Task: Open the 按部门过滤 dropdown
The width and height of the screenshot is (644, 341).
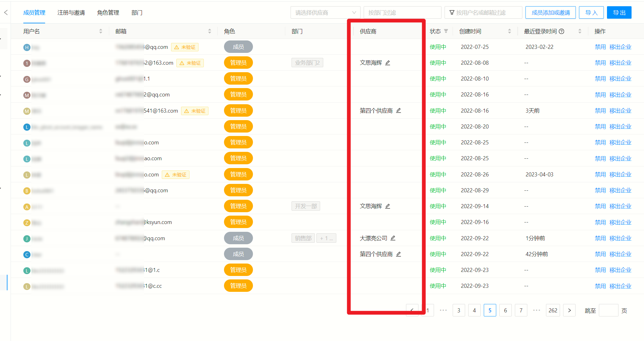Action: 402,12
